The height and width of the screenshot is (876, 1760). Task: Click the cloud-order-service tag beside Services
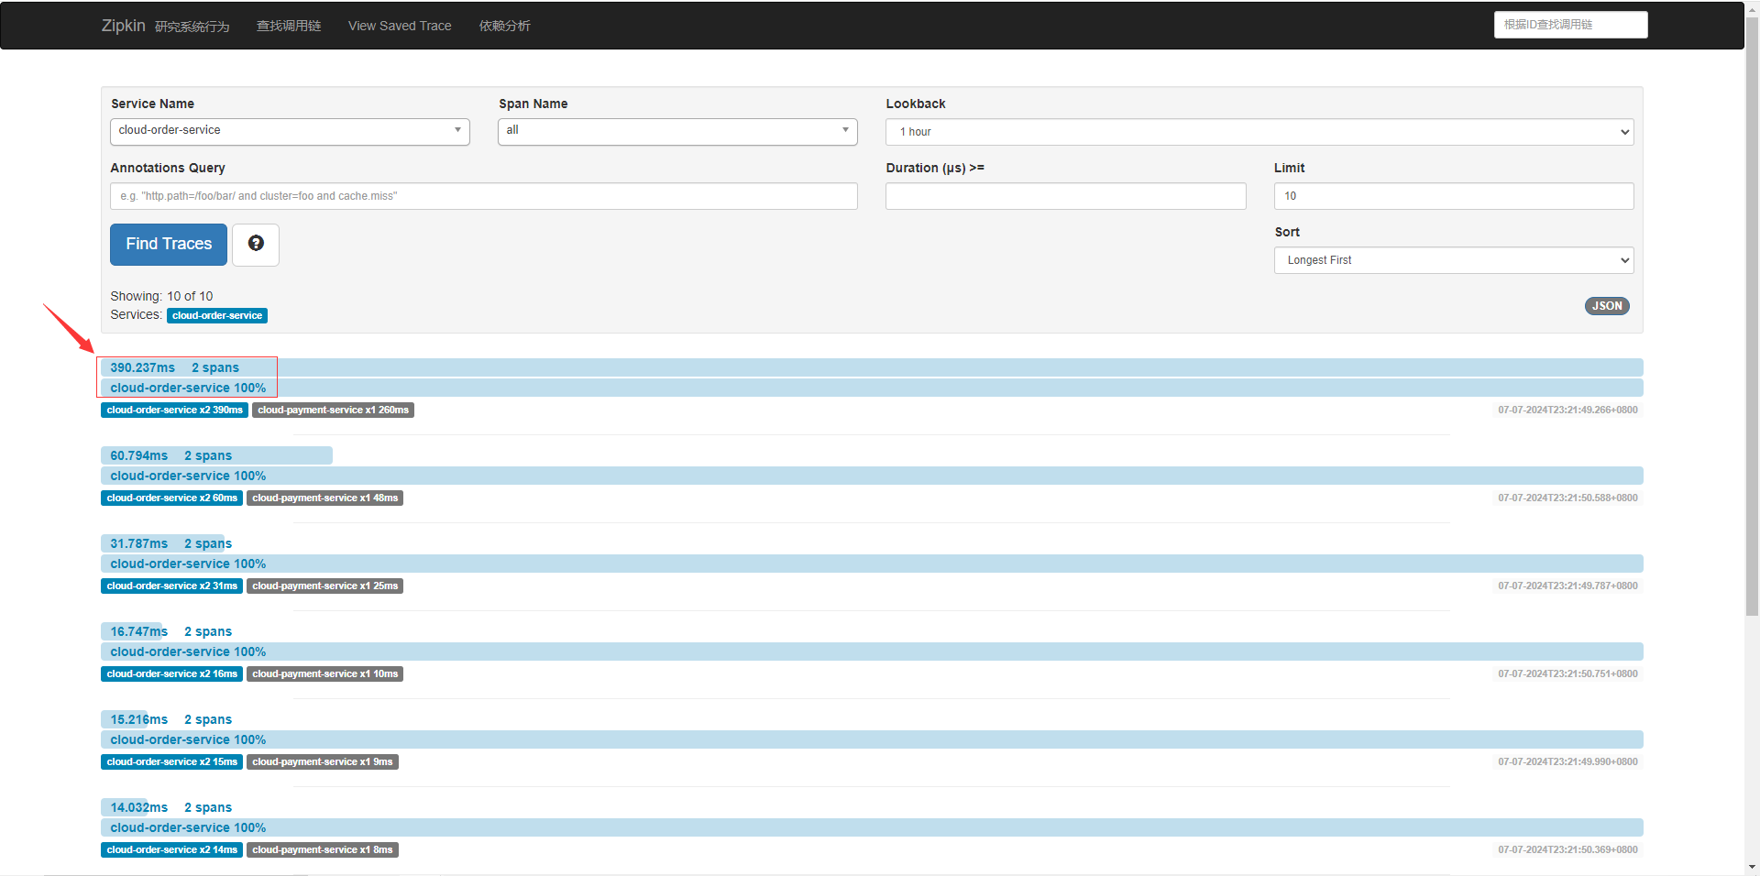pyautogui.click(x=217, y=315)
